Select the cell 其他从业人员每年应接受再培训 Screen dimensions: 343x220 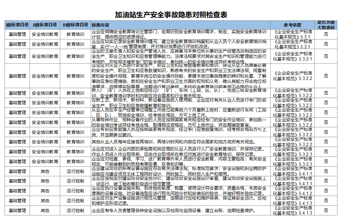(x=181, y=142)
